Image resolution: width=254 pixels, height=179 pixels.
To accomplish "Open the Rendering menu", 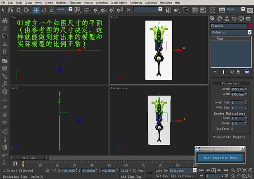I will (x=135, y=2).
